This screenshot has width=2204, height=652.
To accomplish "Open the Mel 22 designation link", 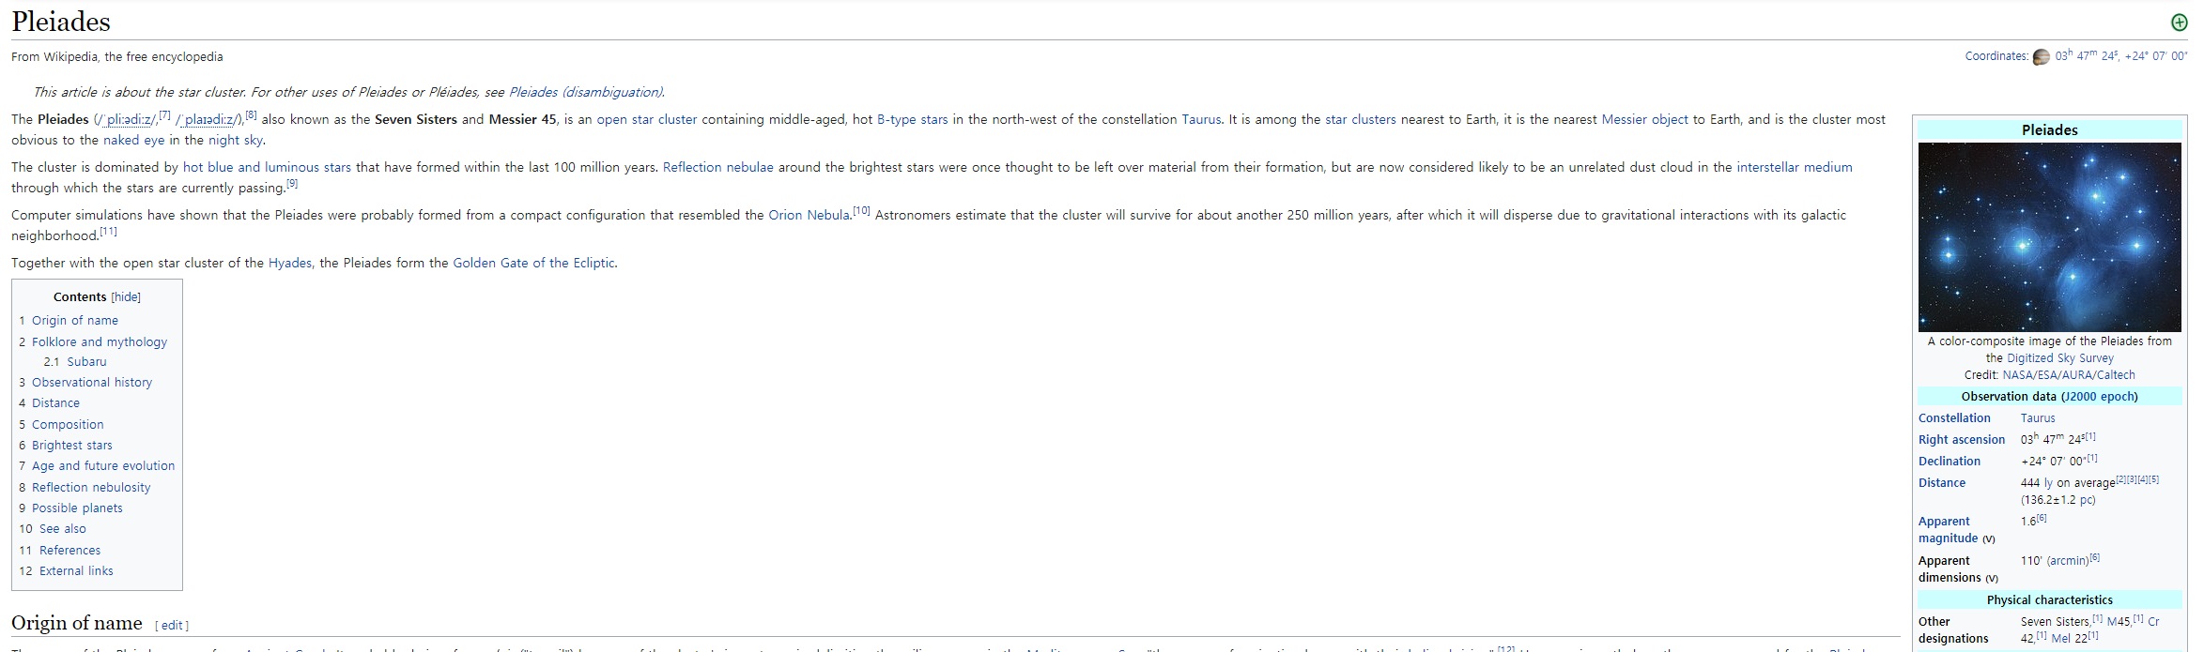I will tap(2067, 639).
